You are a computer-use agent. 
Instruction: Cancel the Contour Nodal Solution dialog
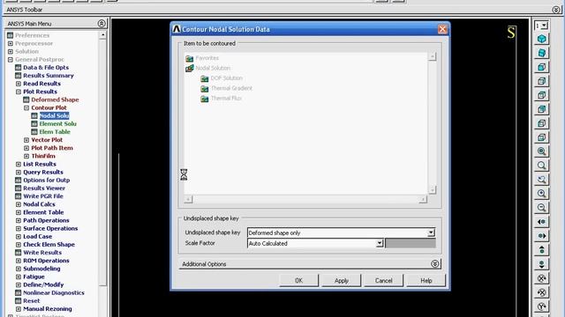[x=383, y=281]
